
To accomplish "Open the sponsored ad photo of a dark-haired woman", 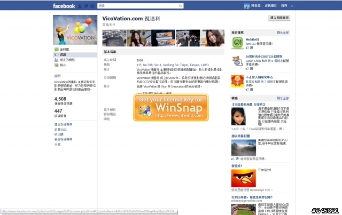I will [238, 116].
